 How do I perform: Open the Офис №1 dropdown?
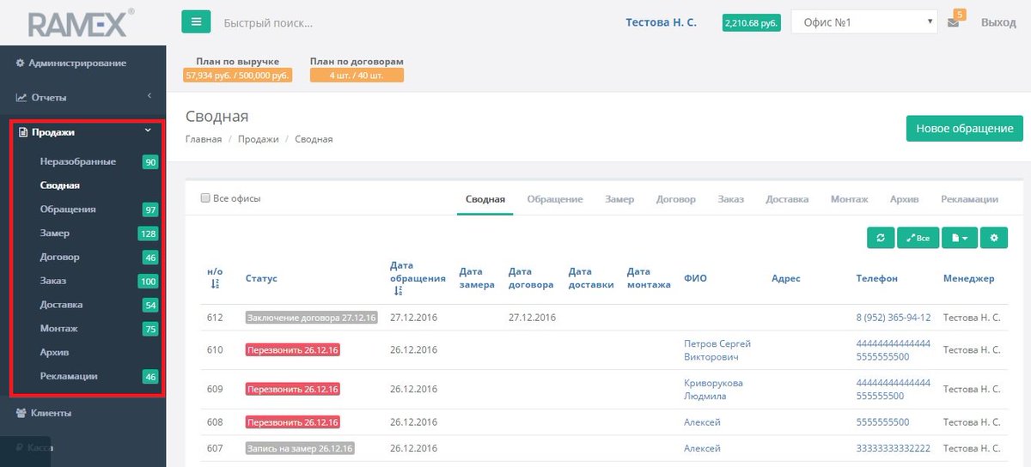click(x=863, y=22)
